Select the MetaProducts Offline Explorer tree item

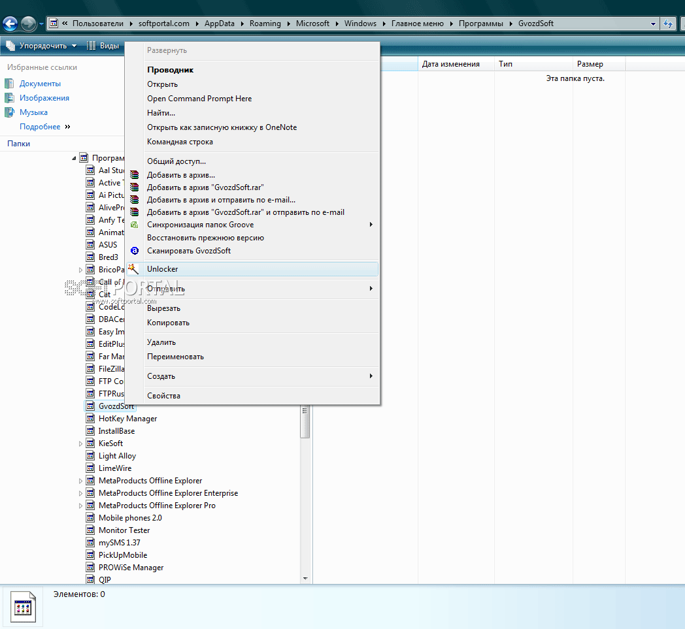pyautogui.click(x=150, y=481)
